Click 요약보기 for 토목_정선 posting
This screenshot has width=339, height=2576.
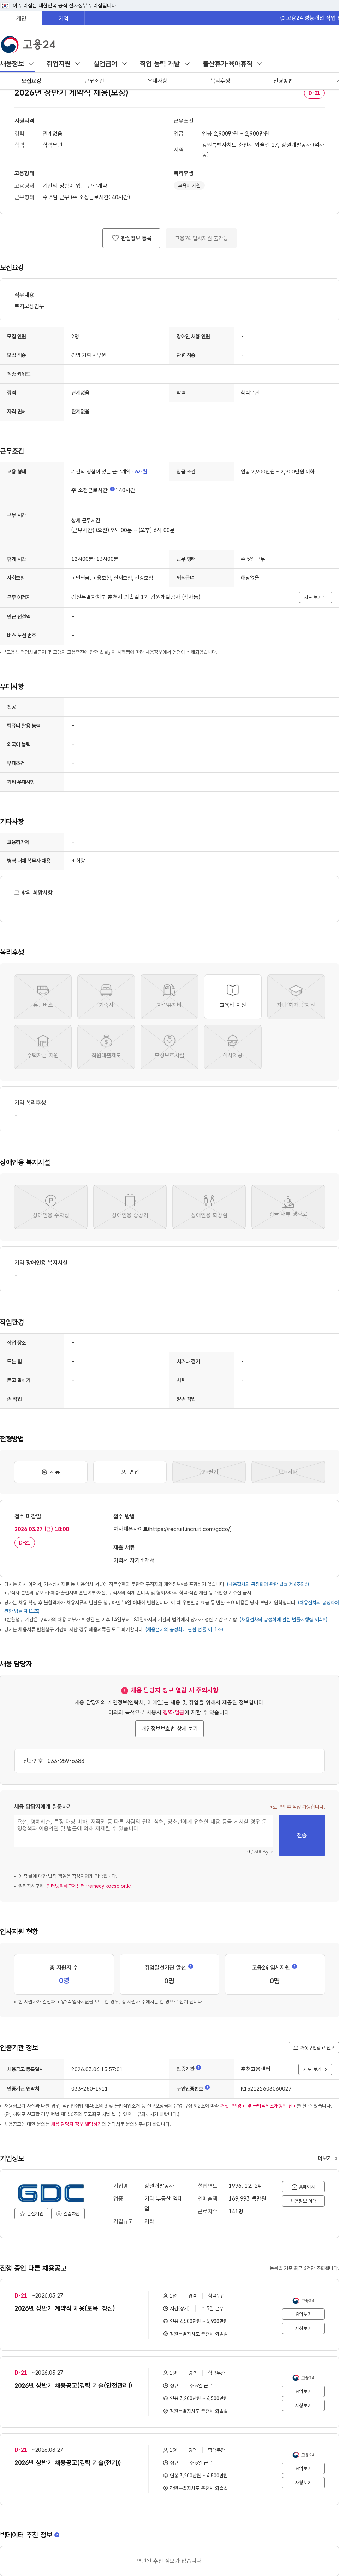point(303,2314)
